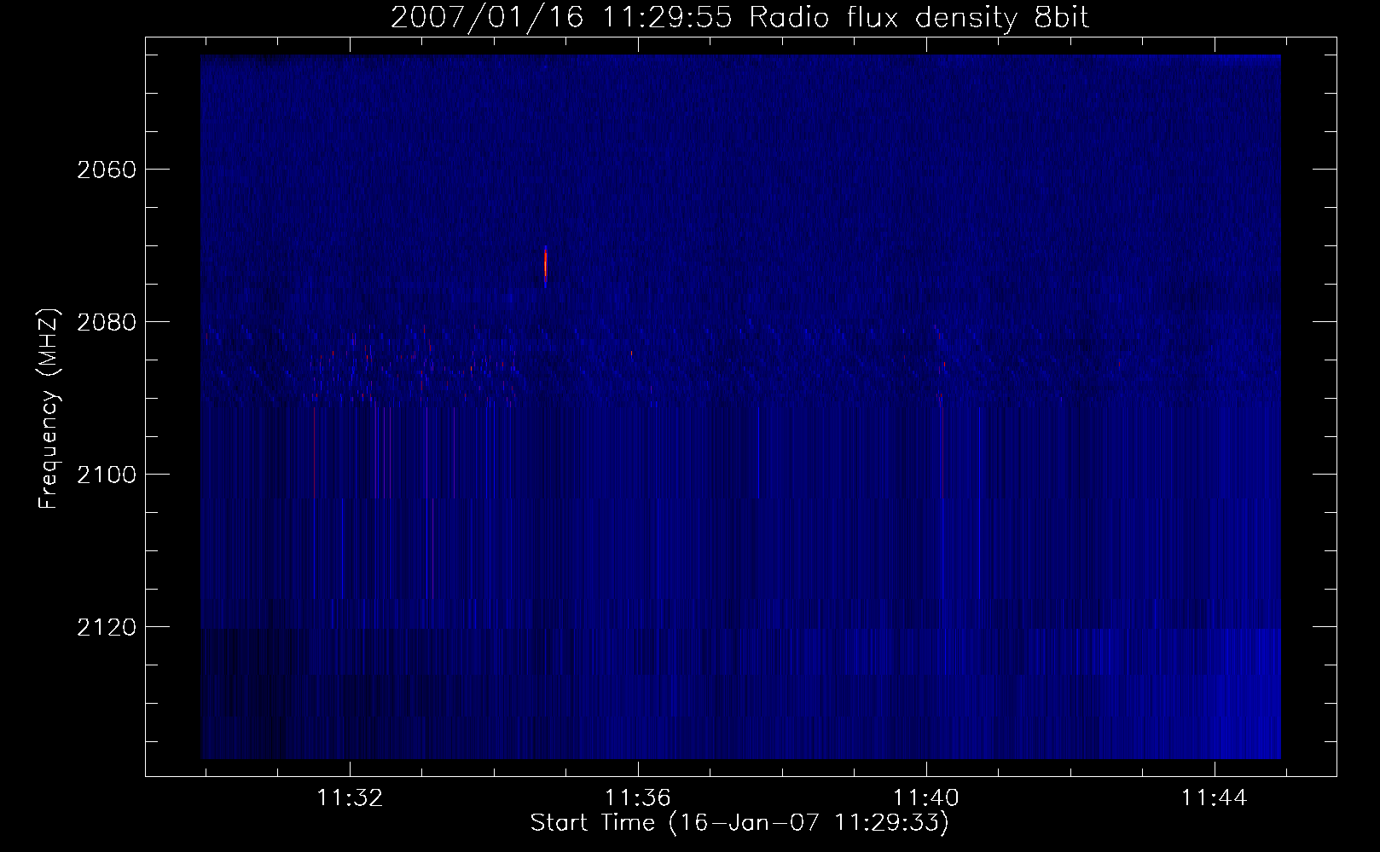The width and height of the screenshot is (1380, 852).
Task: Click the 11:32 time tick label
Action: coord(350,797)
